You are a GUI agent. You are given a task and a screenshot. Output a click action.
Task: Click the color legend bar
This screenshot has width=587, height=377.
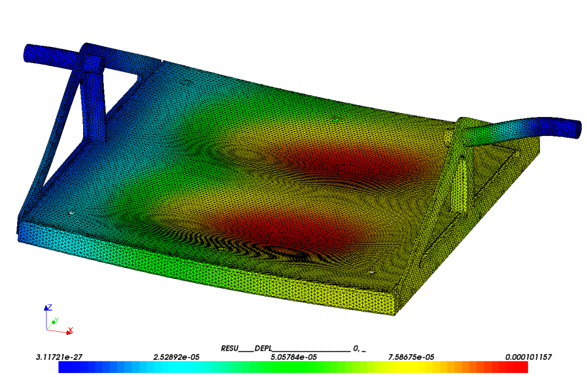[x=293, y=367]
